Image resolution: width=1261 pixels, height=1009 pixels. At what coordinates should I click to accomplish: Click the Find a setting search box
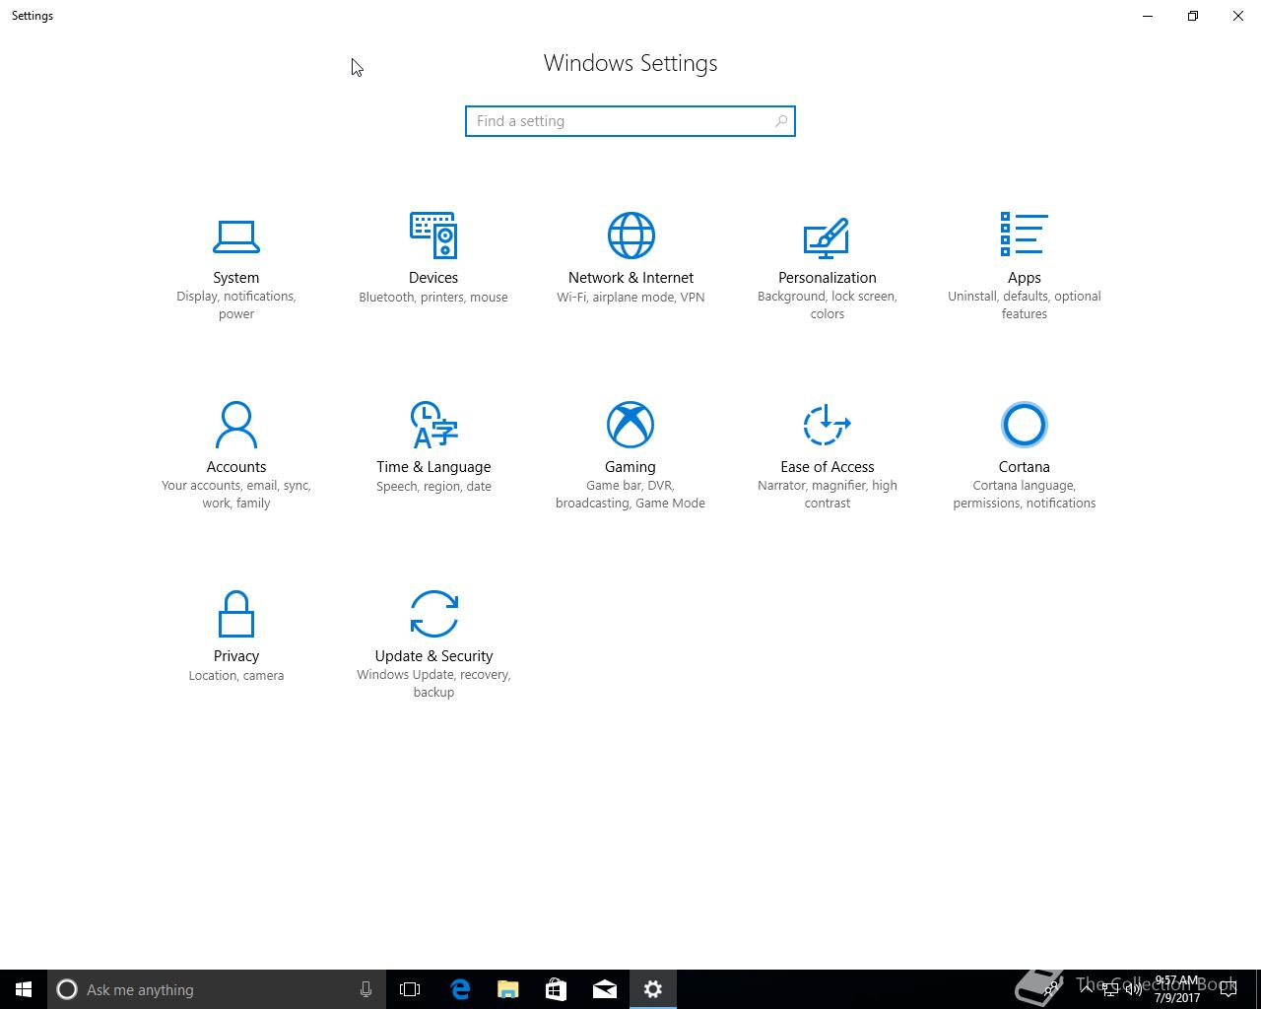630,121
